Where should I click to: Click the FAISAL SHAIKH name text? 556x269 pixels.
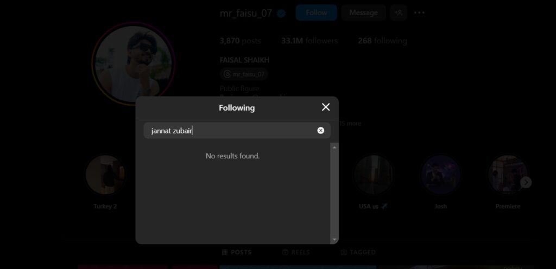(244, 60)
